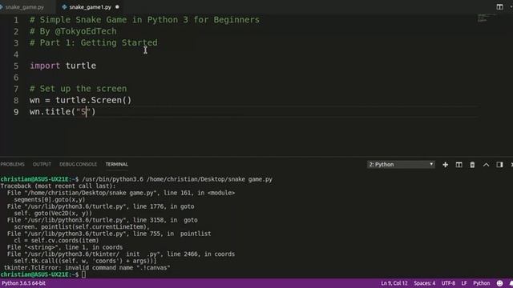
Task: Click the minimap preview of the code
Action: point(487,18)
